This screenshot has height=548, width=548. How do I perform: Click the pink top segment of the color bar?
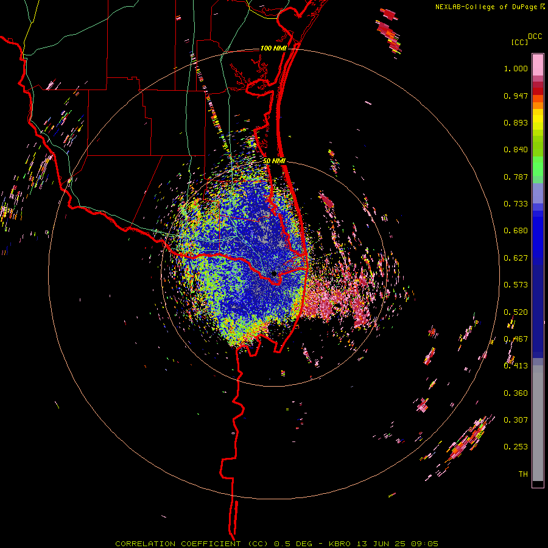coord(538,65)
